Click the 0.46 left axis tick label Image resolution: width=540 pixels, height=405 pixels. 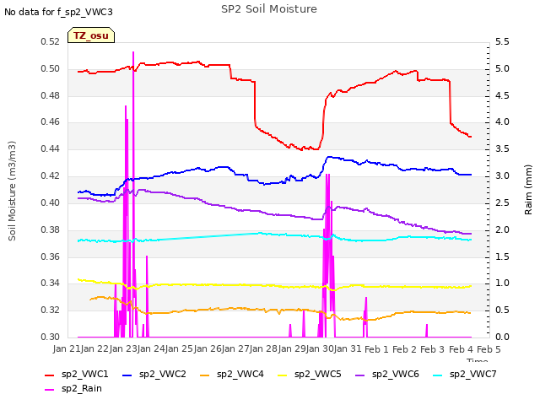(51, 121)
